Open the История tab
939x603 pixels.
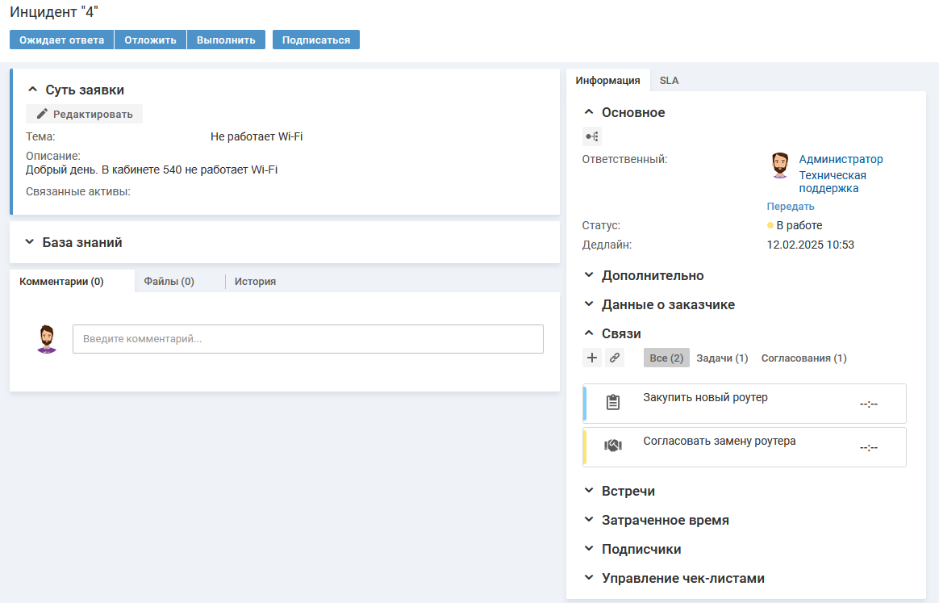[255, 282]
